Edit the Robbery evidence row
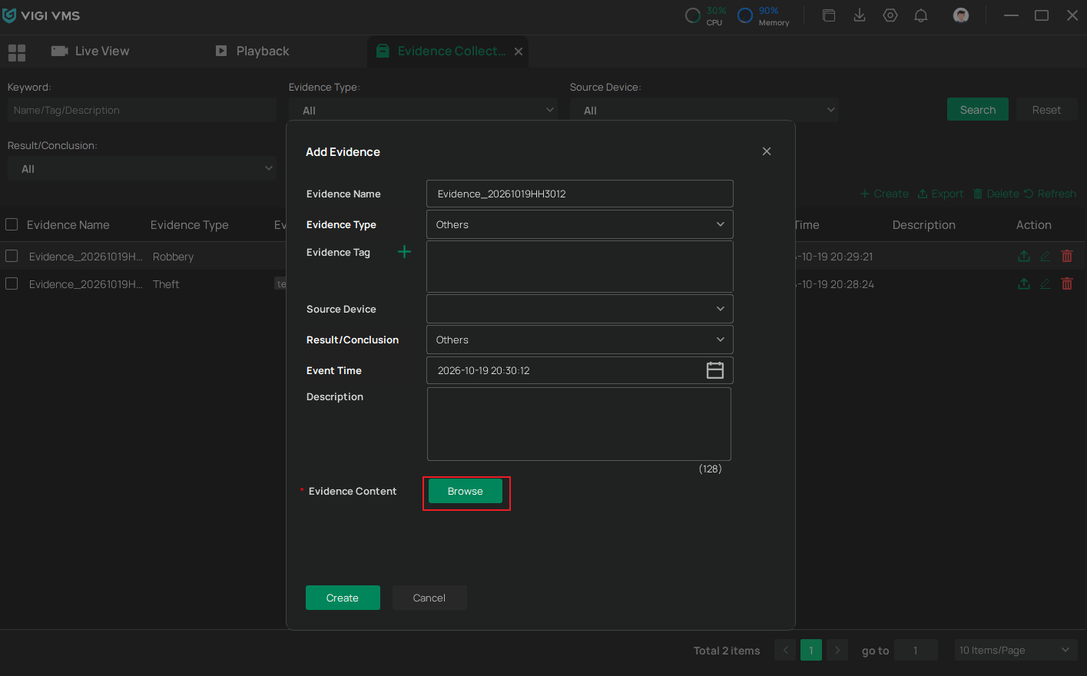The image size is (1087, 676). coord(1046,257)
